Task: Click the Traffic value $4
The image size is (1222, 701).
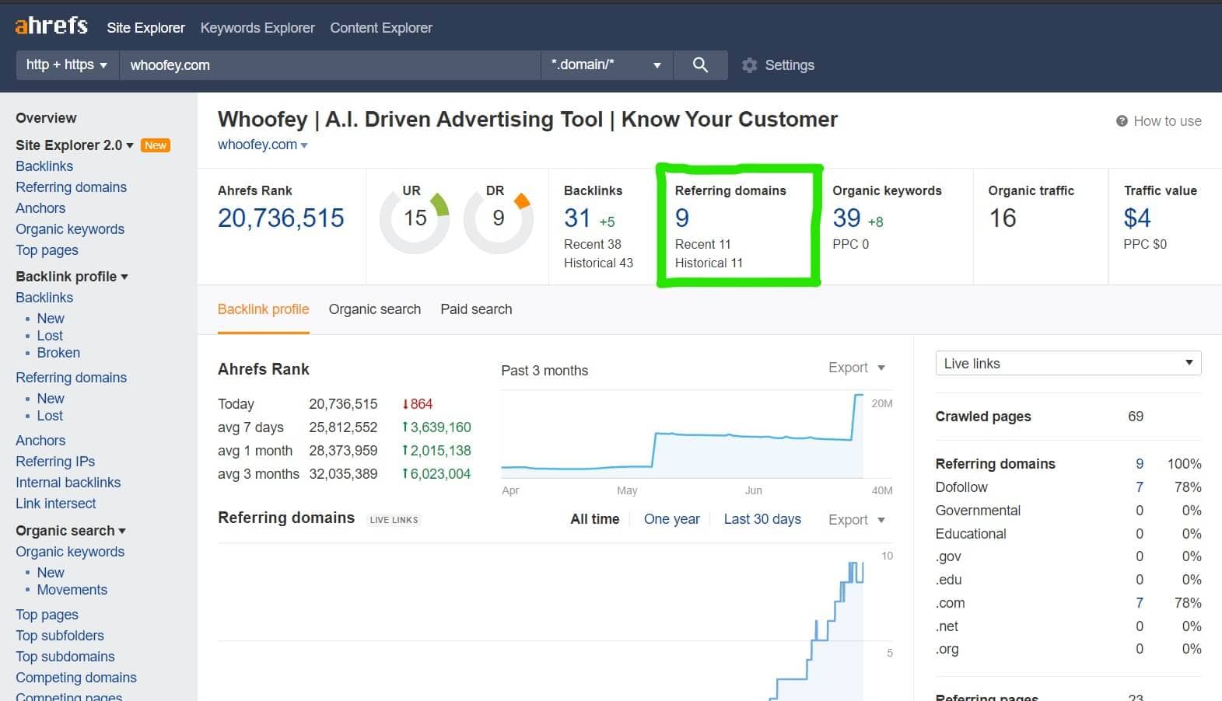Action: (x=1137, y=218)
